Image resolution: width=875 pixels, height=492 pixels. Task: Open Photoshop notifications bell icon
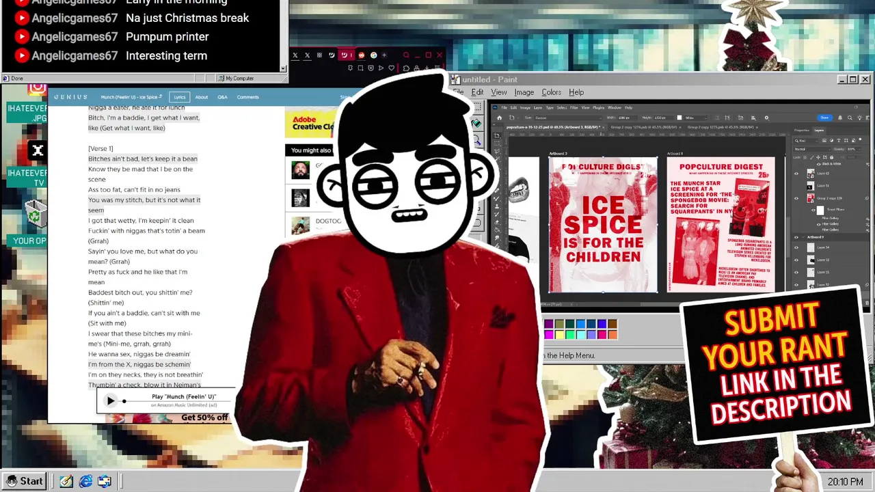click(840, 118)
